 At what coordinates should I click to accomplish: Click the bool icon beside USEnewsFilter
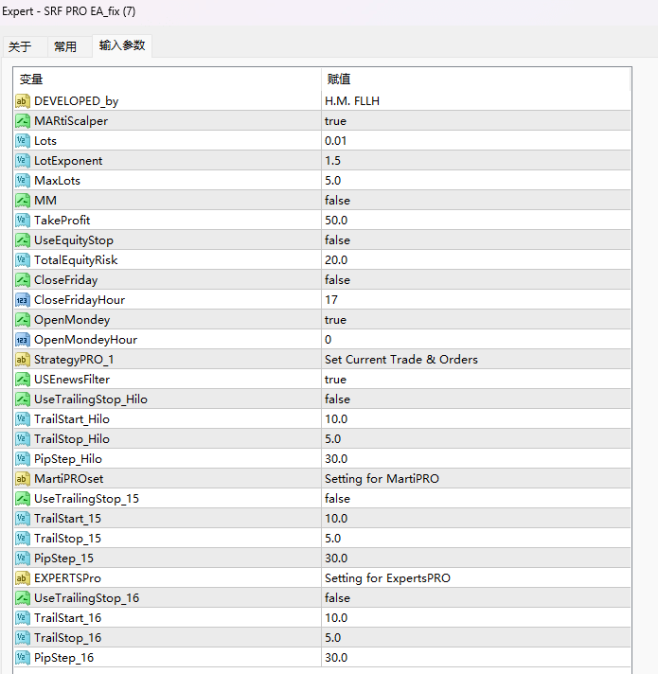pos(23,379)
